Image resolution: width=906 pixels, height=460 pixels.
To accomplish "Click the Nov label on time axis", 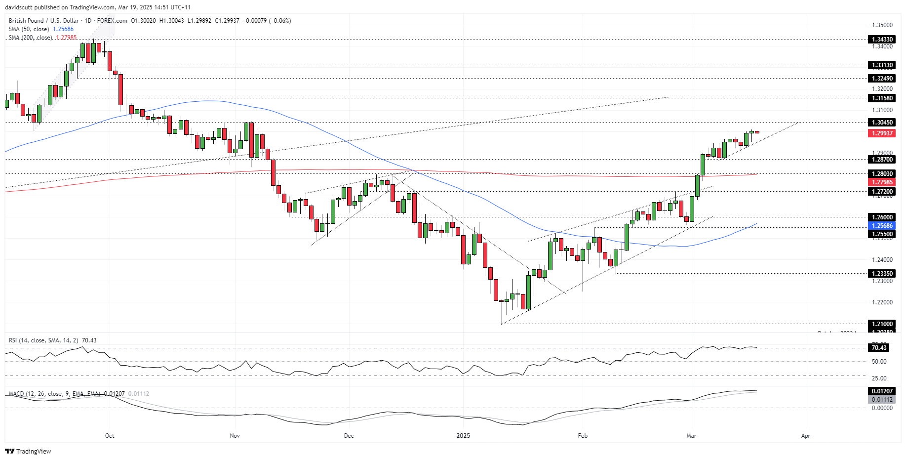I will [x=235, y=435].
